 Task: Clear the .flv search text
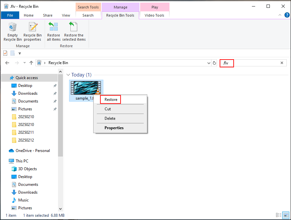coord(282,63)
